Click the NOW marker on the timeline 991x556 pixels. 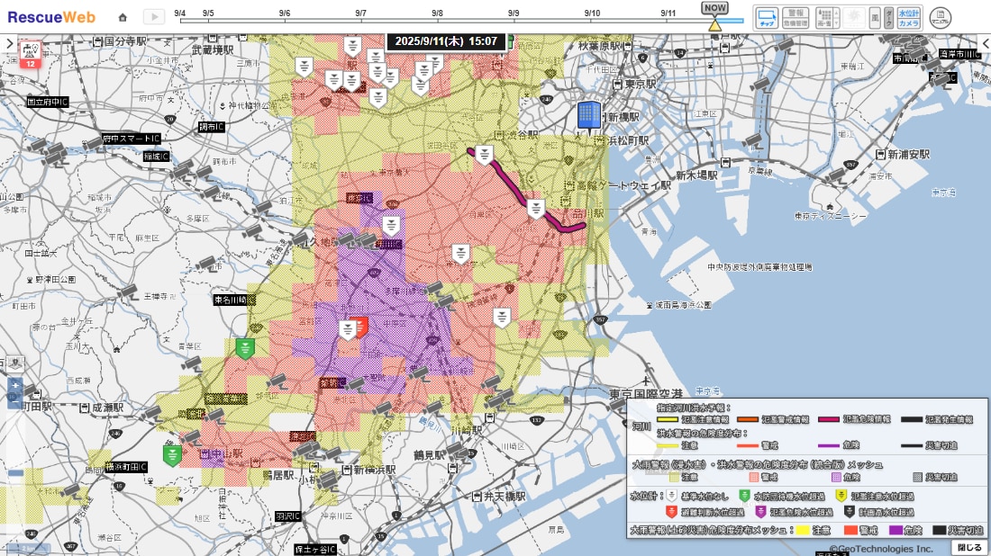click(x=714, y=7)
